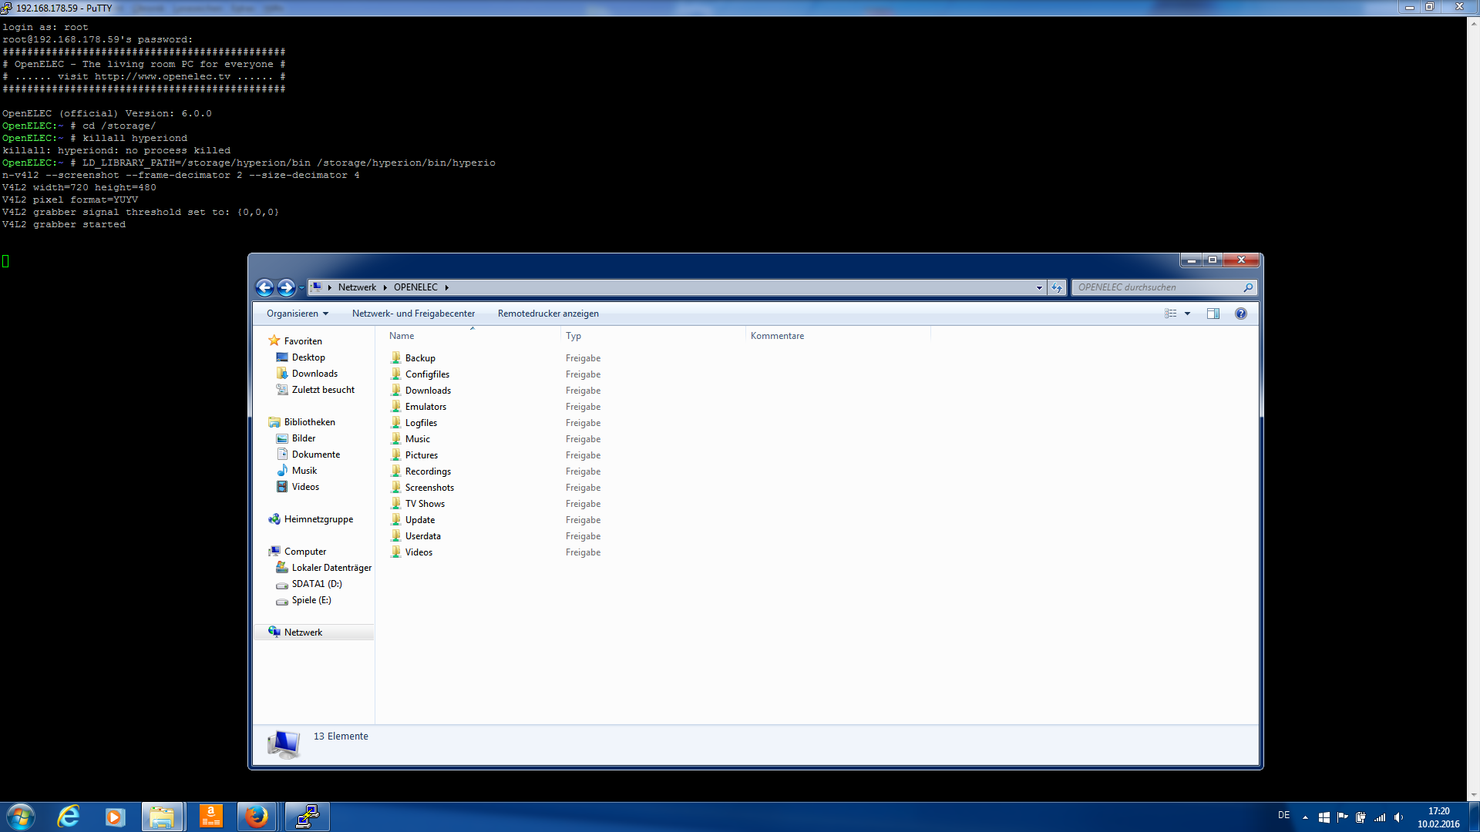The height and width of the screenshot is (832, 1480).
Task: Open the Explorer help icon
Action: (1240, 314)
